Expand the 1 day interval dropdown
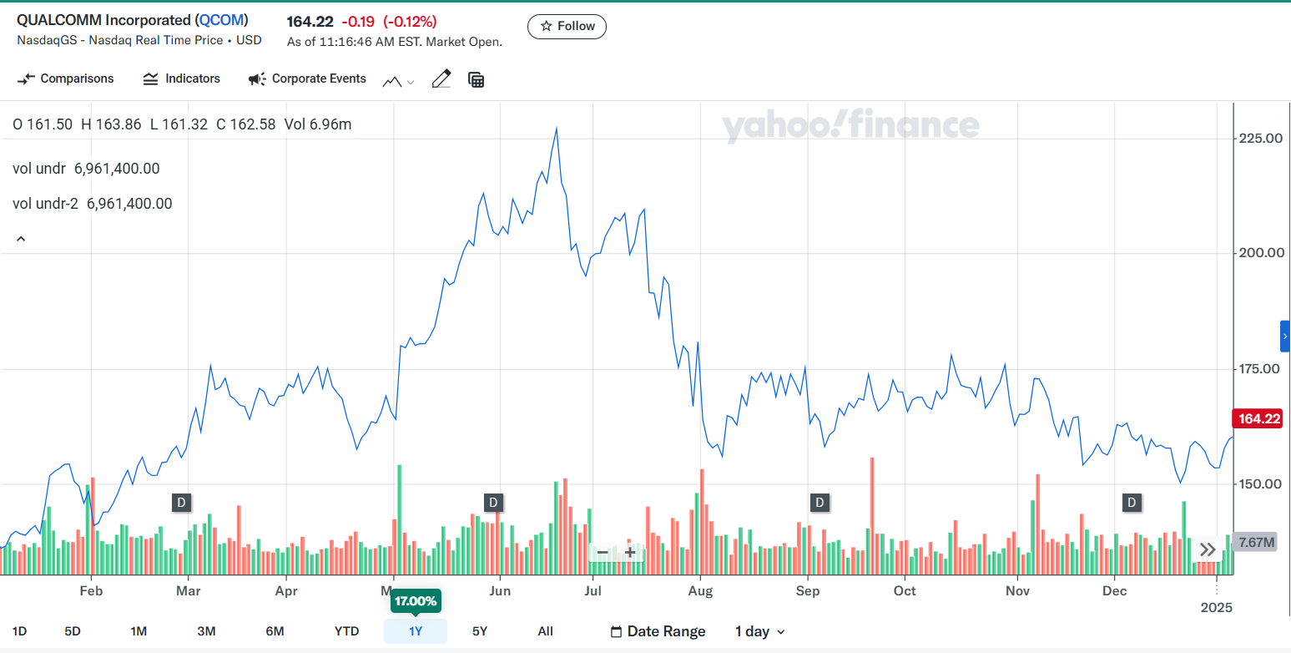Screen dimensions: 1291x653 760,631
